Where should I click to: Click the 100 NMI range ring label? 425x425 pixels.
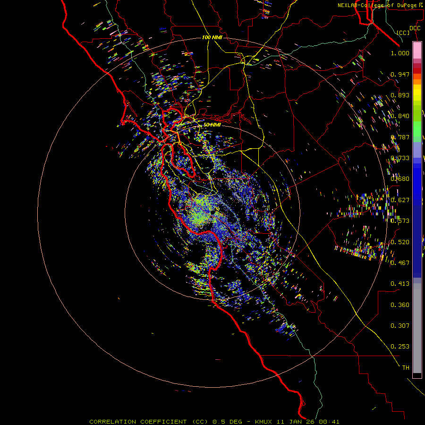tap(212, 37)
